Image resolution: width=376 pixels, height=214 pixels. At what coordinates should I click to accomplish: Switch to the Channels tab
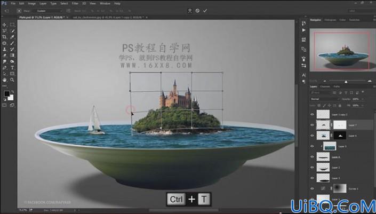(x=325, y=86)
